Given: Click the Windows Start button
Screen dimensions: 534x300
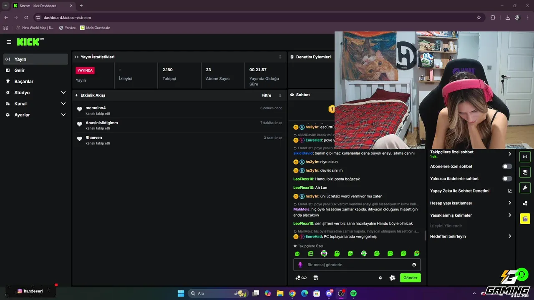Looking at the screenshot, I should point(181,293).
